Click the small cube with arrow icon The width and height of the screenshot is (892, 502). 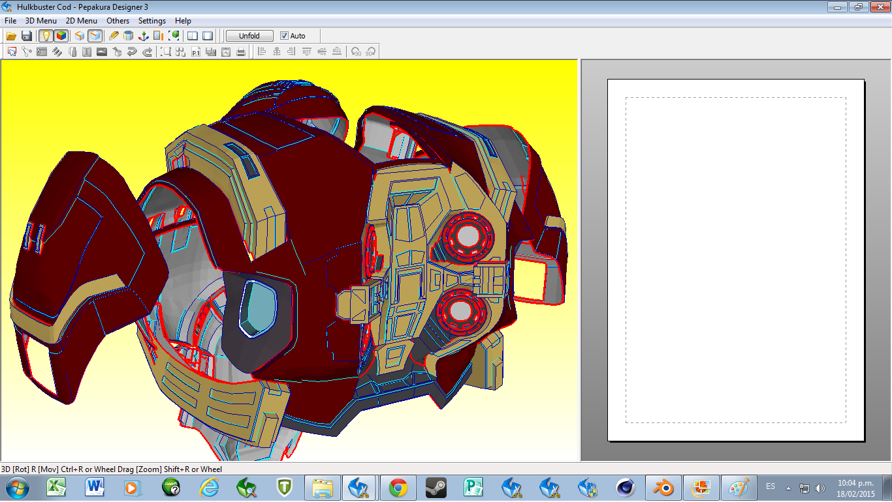coord(117,52)
